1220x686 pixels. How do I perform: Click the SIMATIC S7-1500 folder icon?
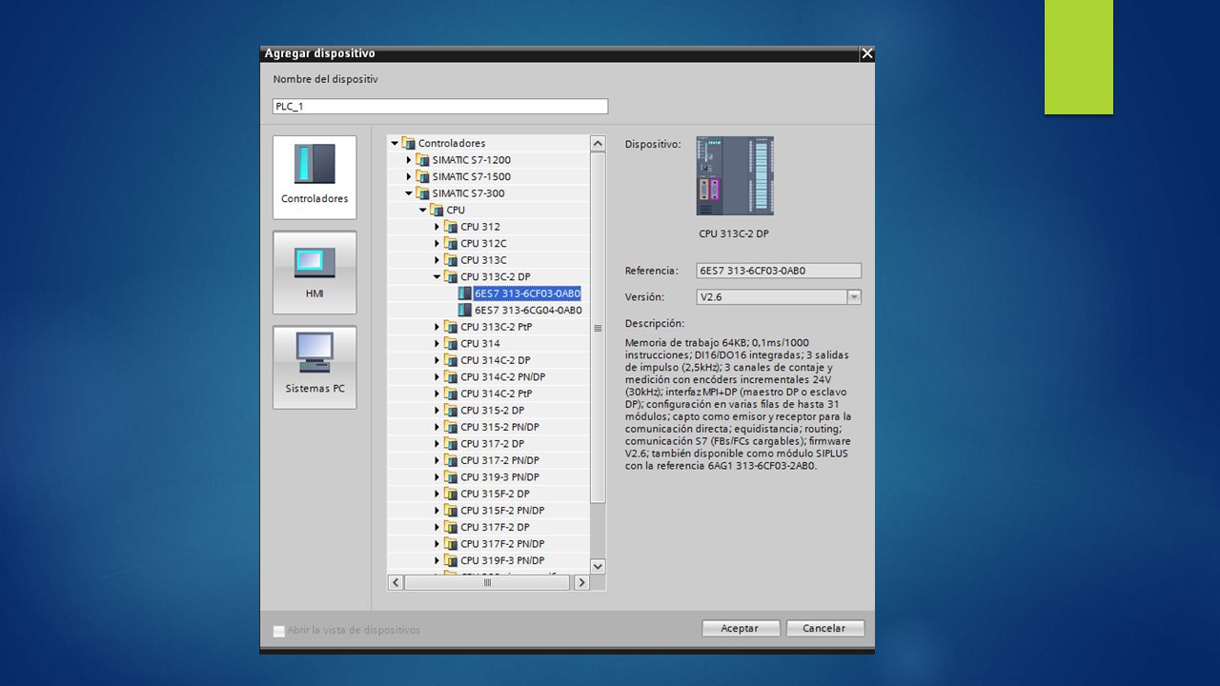(x=423, y=176)
